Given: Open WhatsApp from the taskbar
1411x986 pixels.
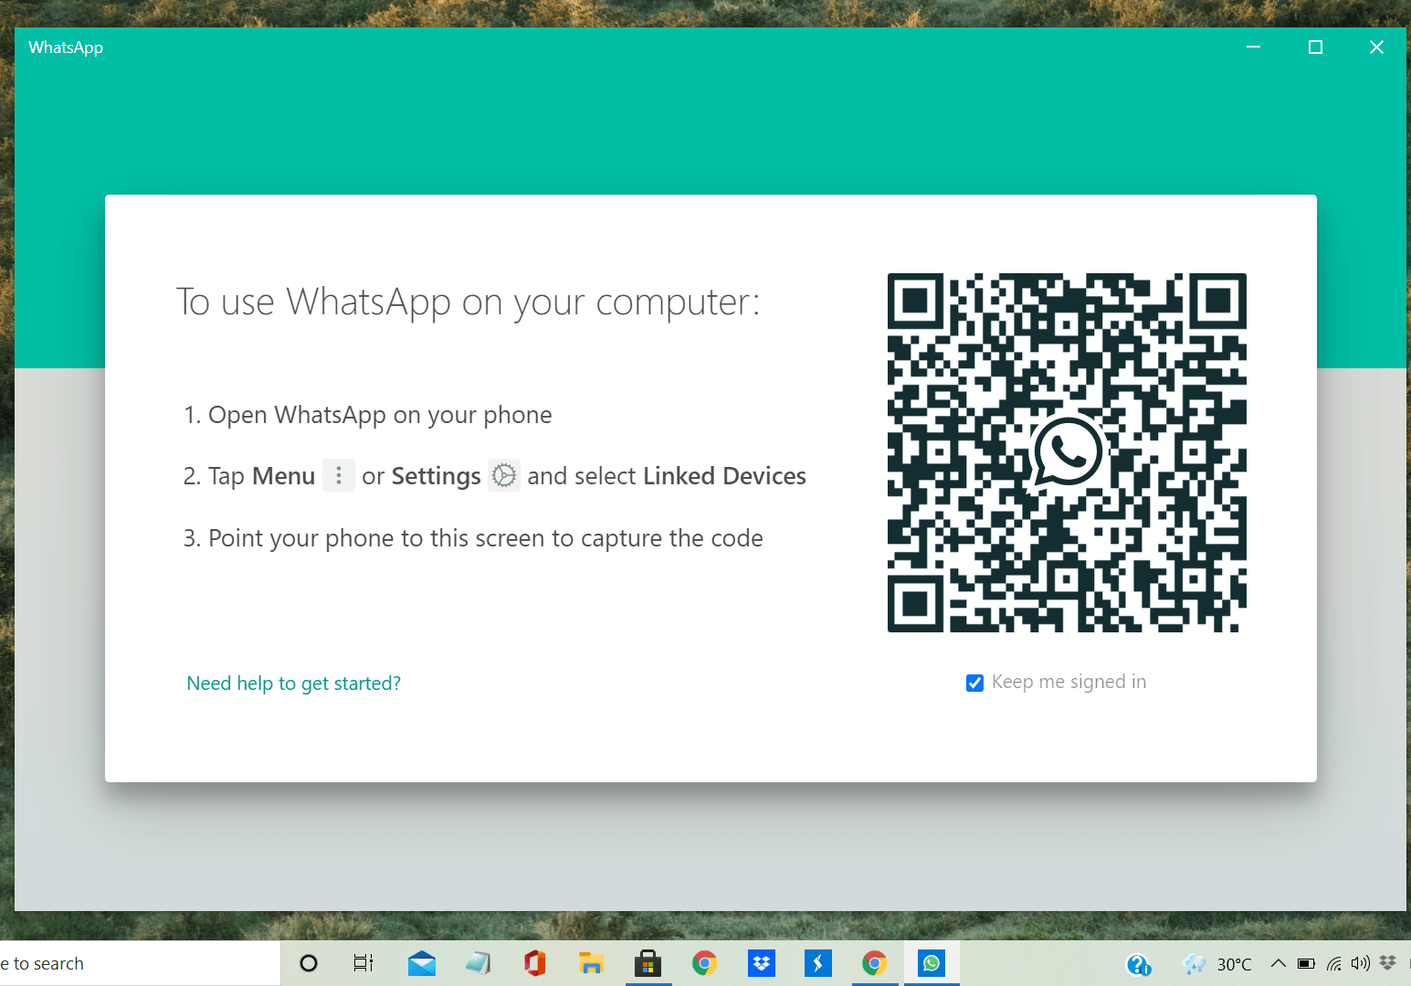Looking at the screenshot, I should point(931,963).
